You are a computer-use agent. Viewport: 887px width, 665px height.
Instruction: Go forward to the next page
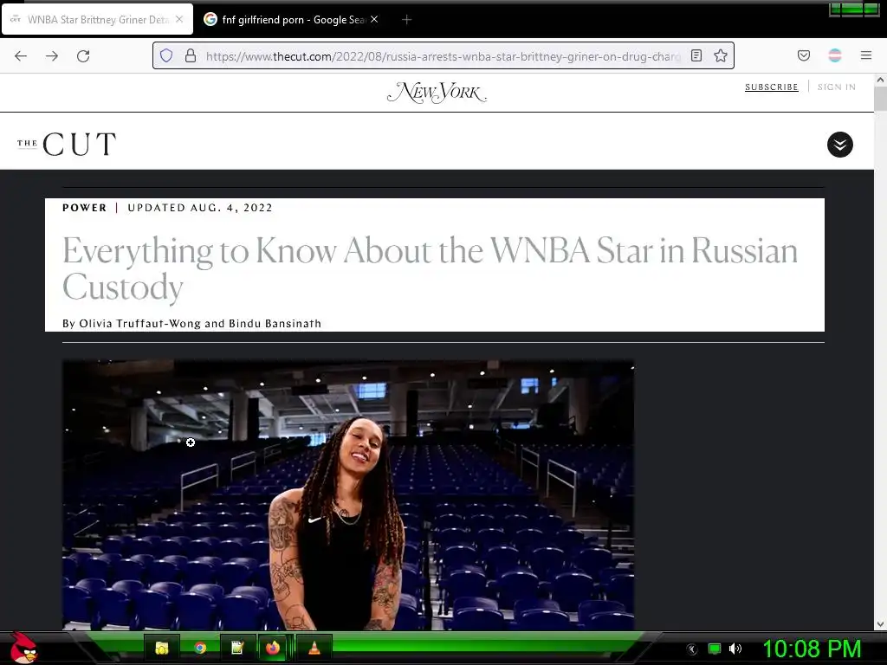click(x=52, y=56)
